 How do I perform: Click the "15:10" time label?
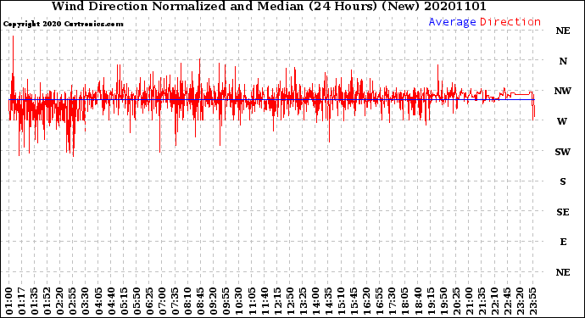tap(341, 301)
